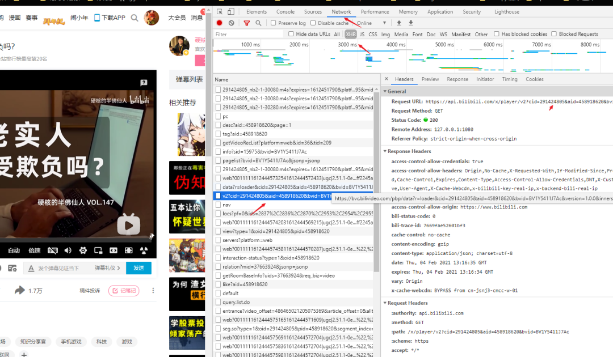
Task: Enable picture-in-picture mode in player
Action: [98, 250]
